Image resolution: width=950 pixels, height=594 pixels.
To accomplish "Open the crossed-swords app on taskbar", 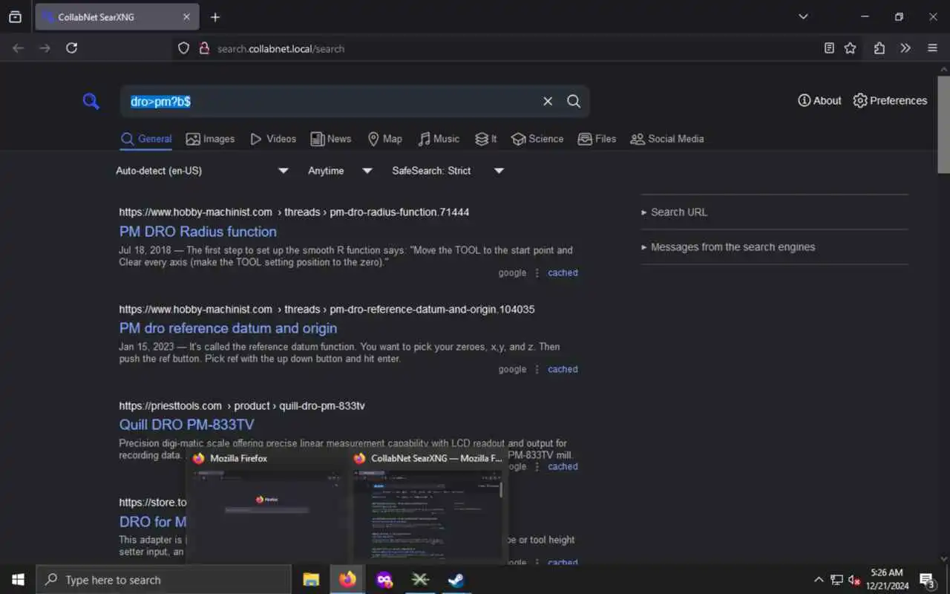I will click(x=420, y=580).
